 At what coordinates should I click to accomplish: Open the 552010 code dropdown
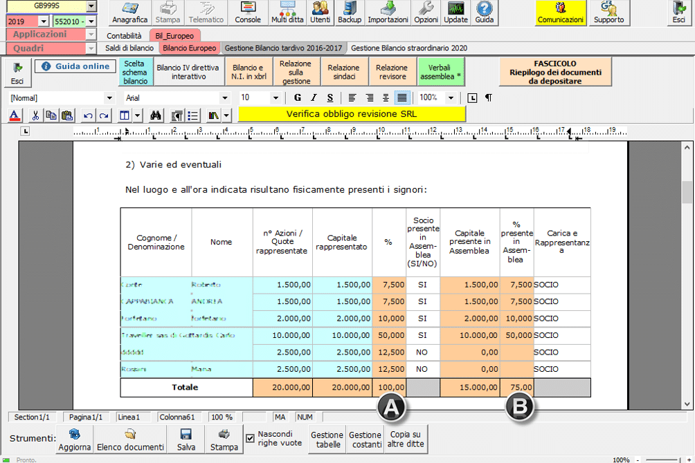point(91,21)
